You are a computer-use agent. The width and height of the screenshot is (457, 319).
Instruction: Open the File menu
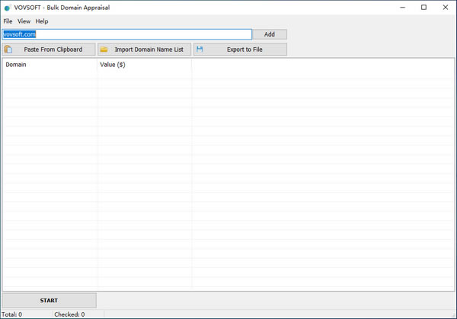click(8, 21)
